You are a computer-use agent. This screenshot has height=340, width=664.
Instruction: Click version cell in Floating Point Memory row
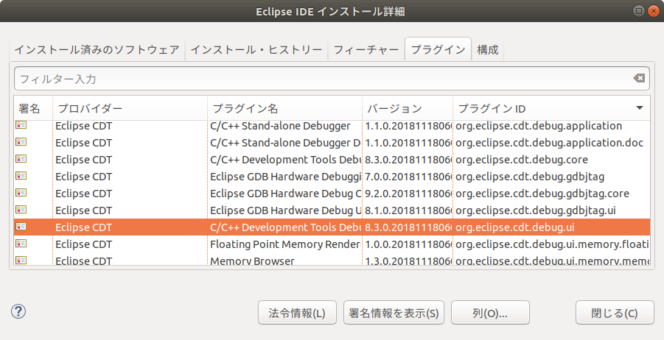(x=408, y=244)
